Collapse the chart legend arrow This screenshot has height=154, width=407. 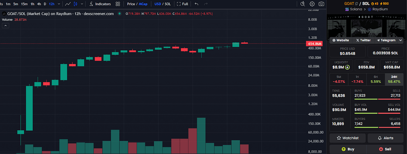pyautogui.click(x=5, y=25)
